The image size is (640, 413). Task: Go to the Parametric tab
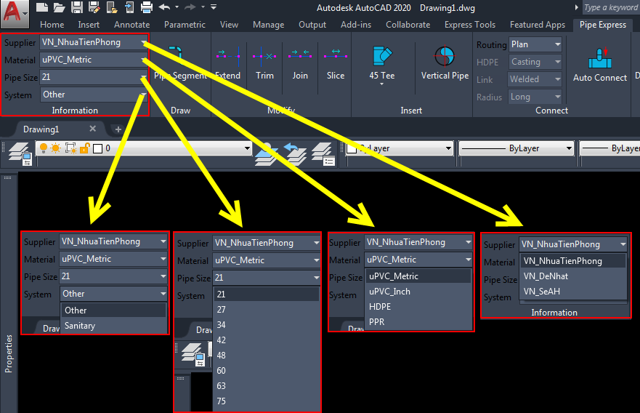pos(185,25)
